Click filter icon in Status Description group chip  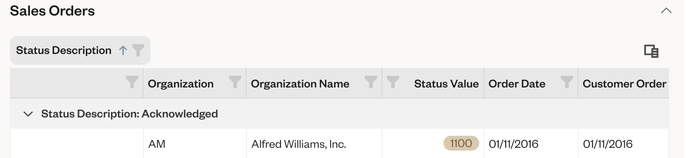click(138, 50)
